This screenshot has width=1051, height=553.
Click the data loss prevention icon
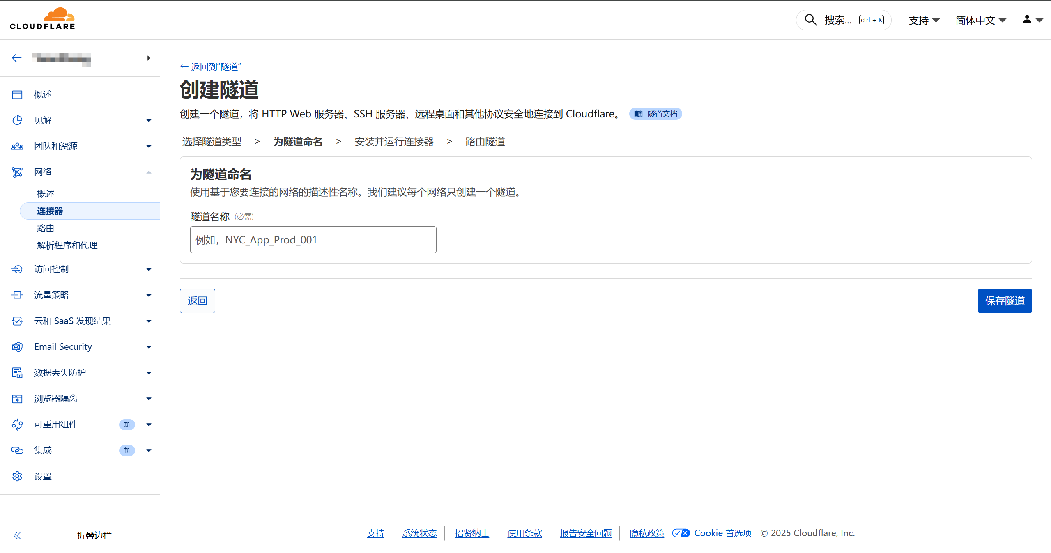point(17,373)
